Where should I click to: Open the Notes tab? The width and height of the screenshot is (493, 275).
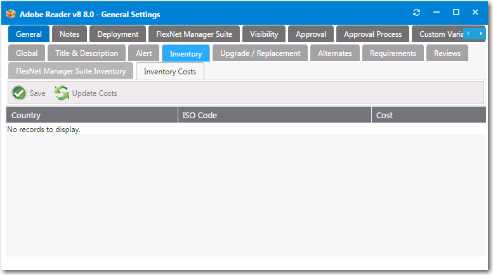coord(69,34)
